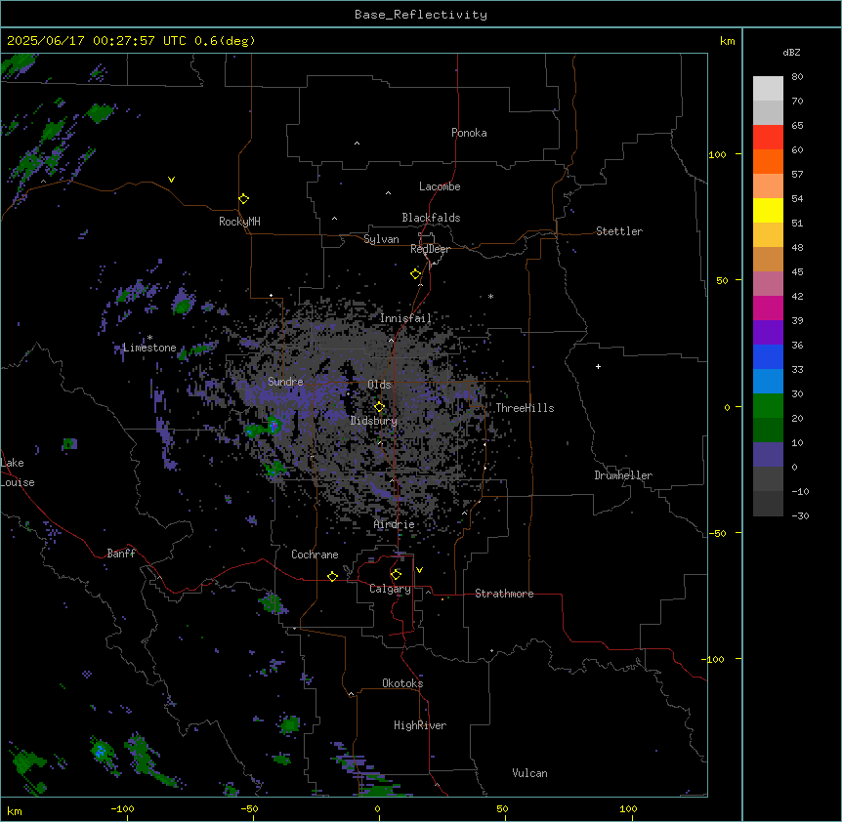
Task: Select the Strathmore label
Action: (x=504, y=594)
